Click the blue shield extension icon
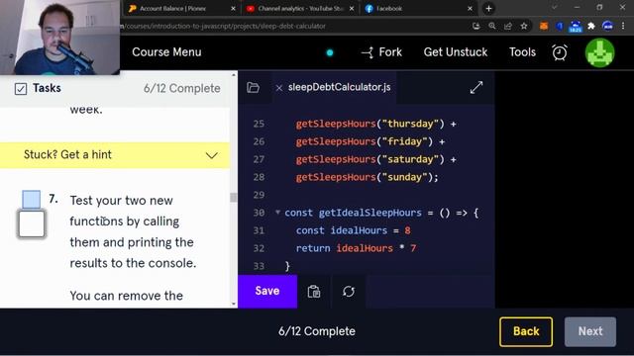This screenshot has width=634, height=356. [x=560, y=27]
